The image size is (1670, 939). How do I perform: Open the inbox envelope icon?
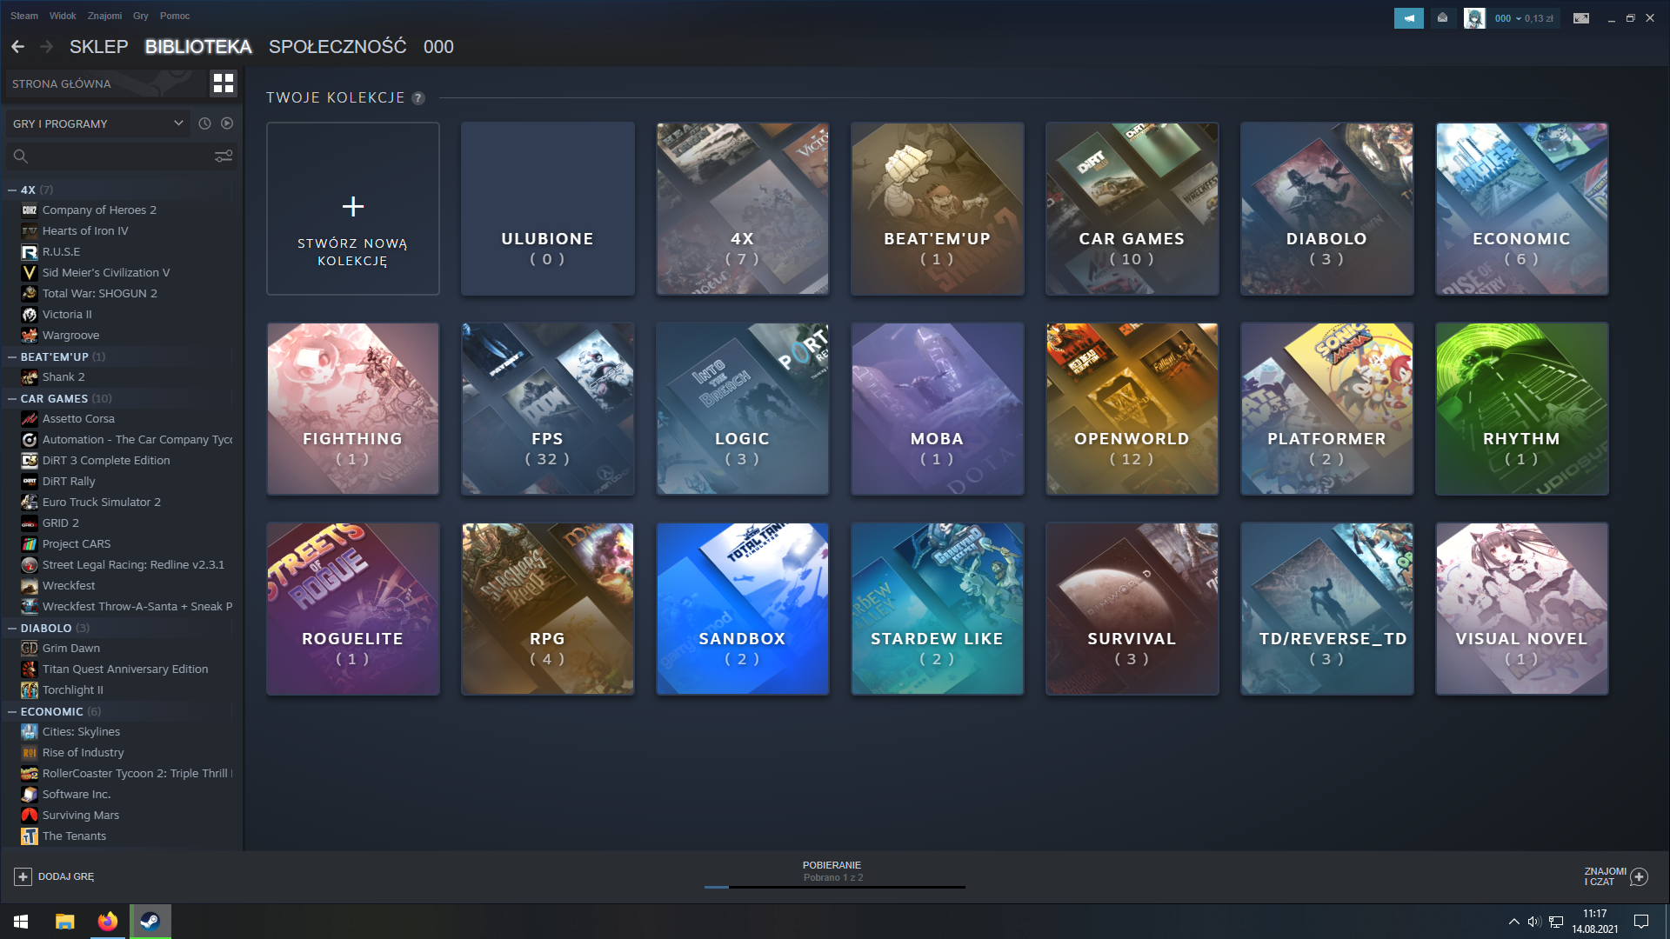(1443, 18)
